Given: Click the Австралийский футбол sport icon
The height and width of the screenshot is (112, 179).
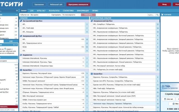Looking at the screenshot, I should pyautogui.click(x=21, y=21).
